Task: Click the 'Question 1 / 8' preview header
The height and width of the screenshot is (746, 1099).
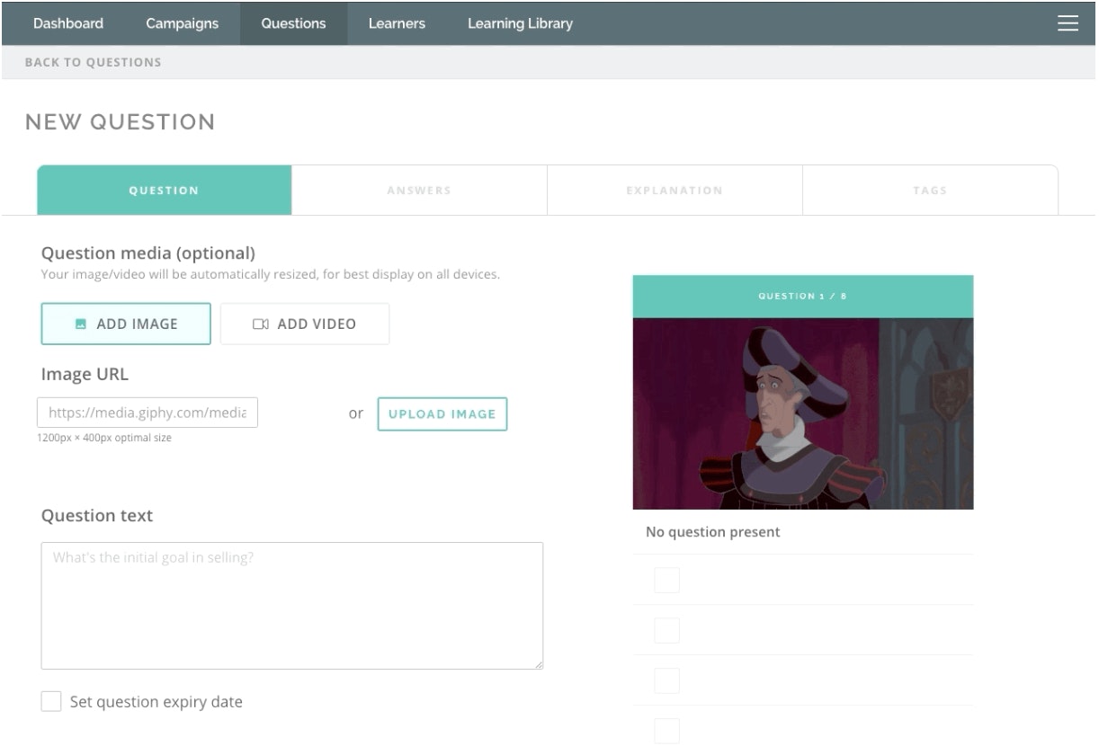Action: [x=803, y=296]
